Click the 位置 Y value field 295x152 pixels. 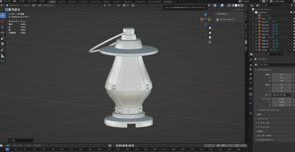pos(282,77)
